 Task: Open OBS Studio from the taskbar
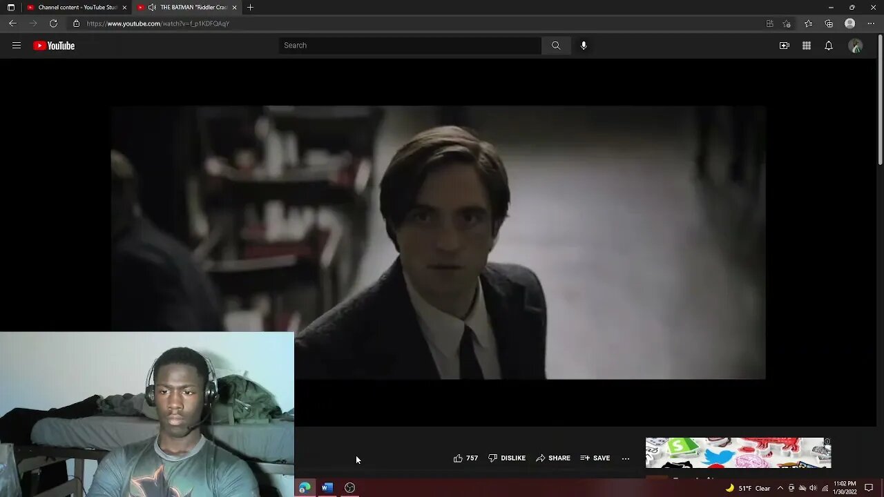click(x=350, y=488)
